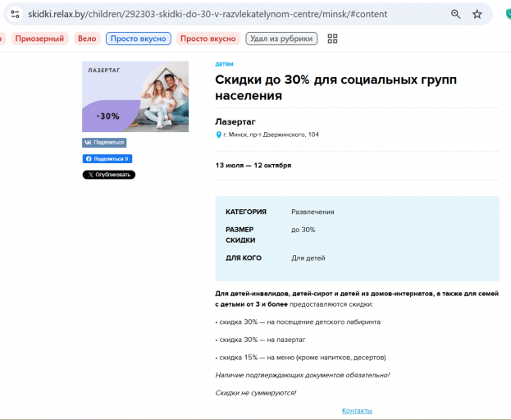This screenshot has height=420, width=511.
Task: Open the Контакты link
Action: (x=357, y=410)
